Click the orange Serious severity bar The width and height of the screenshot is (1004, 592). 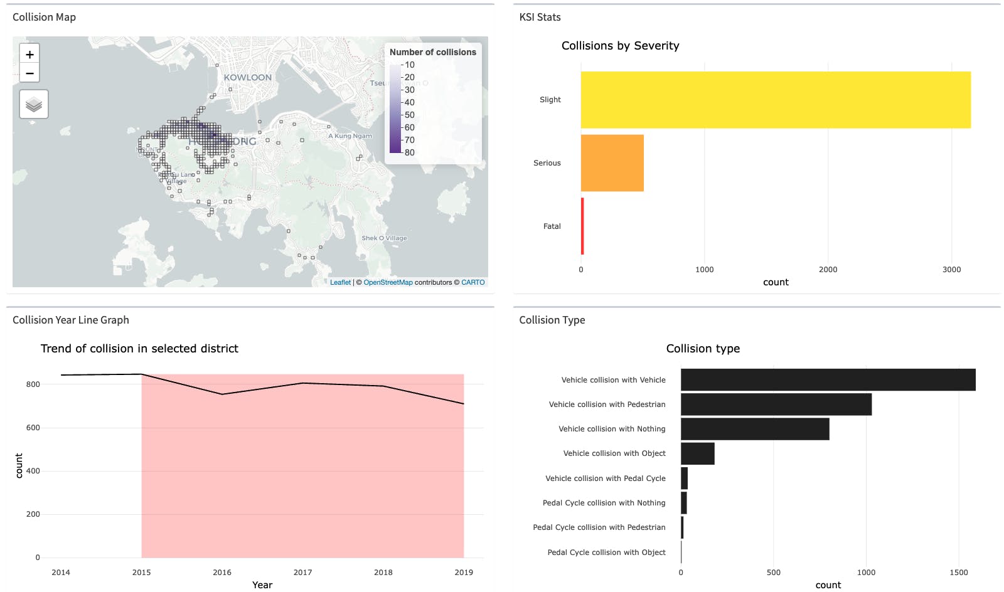click(x=612, y=163)
